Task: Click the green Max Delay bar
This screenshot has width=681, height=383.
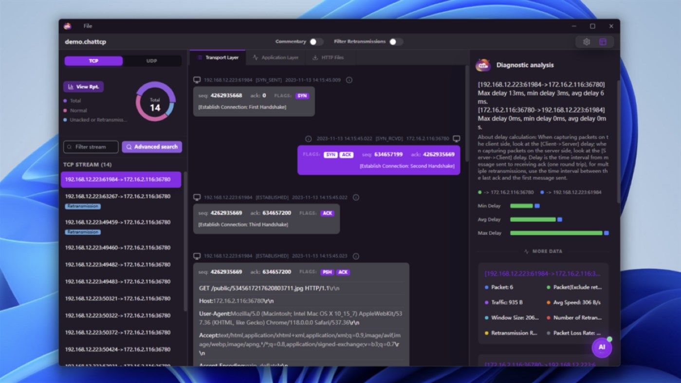Action: [556, 233]
